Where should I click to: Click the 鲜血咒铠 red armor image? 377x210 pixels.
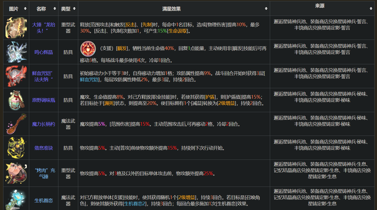point(16,76)
